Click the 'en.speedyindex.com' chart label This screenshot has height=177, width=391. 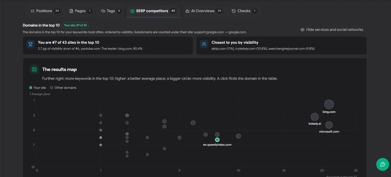coord(217,145)
